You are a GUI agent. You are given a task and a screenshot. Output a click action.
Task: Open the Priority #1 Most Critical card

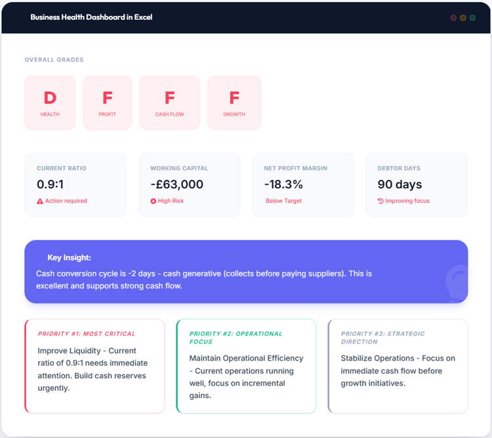(94, 366)
